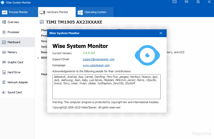Click the Wise System Monitor app logo
Screen dimensions: 214x139
3,3
